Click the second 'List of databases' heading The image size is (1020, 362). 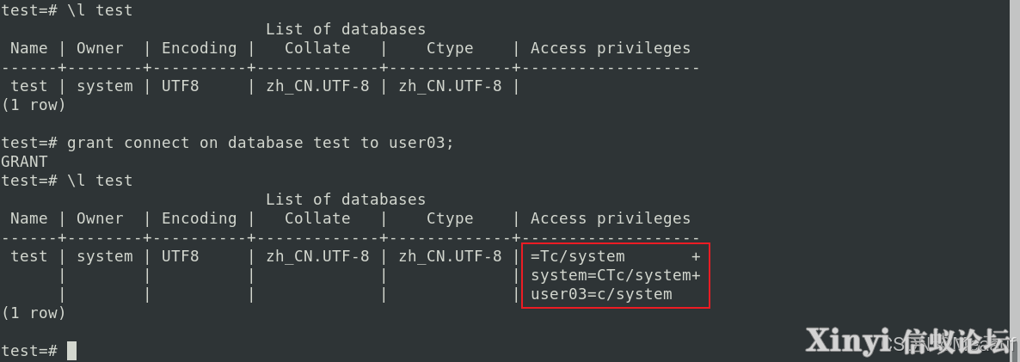click(x=346, y=199)
